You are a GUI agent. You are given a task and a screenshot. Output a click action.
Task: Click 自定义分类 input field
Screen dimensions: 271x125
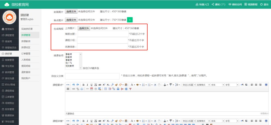pyautogui.click(x=92, y=76)
